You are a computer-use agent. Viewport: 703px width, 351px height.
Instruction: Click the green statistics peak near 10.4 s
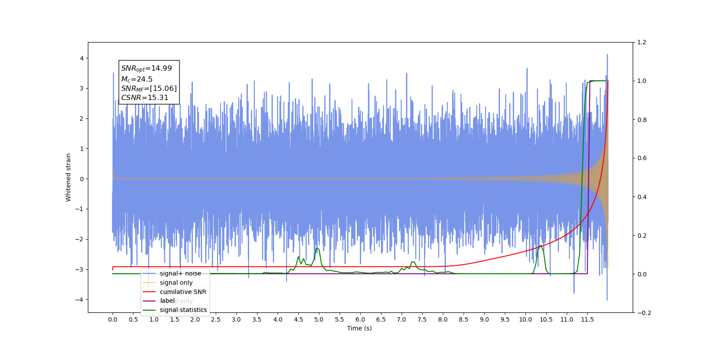click(540, 246)
